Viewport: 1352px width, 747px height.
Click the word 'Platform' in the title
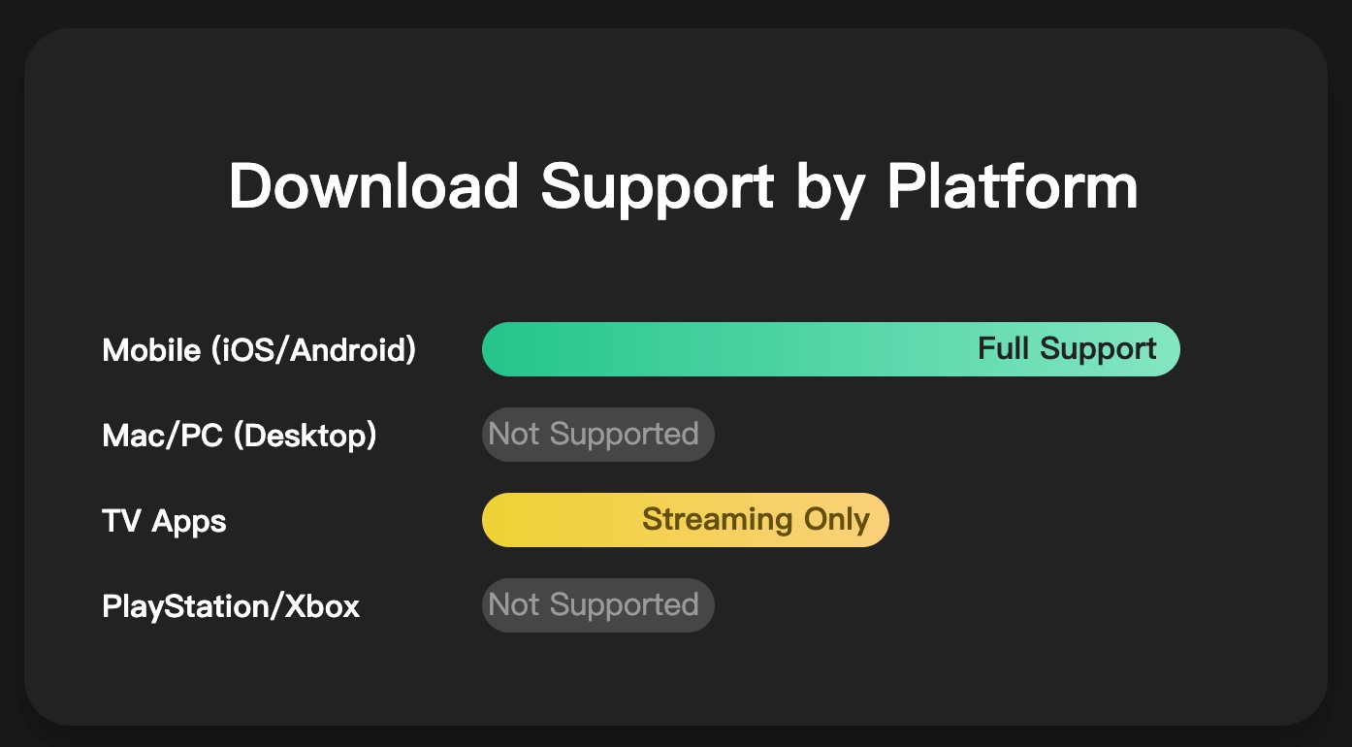click(1012, 185)
